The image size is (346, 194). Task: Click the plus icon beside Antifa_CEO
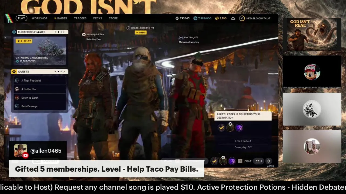click(181, 37)
